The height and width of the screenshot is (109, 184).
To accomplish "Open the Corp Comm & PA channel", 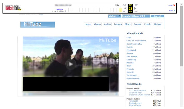I will pyautogui.click(x=134, y=44).
